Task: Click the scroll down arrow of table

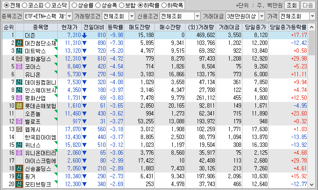Action: pos(311,184)
